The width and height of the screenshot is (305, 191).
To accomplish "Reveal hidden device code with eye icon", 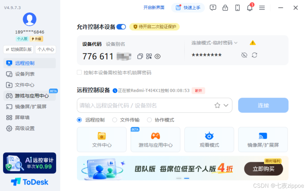I will point(157,56).
